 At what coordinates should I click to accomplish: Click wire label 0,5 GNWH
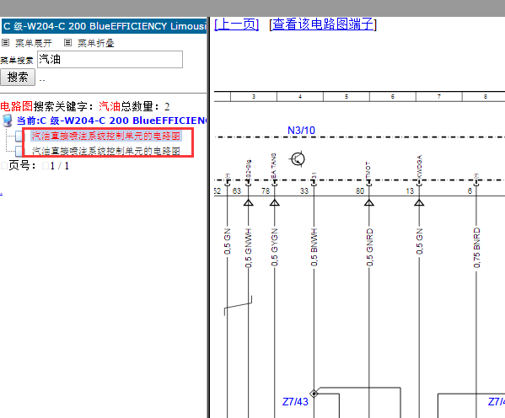click(x=248, y=248)
